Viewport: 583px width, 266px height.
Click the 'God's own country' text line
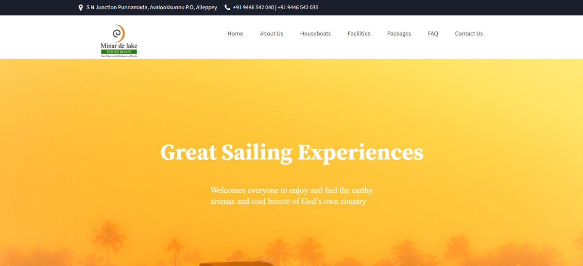click(x=288, y=202)
